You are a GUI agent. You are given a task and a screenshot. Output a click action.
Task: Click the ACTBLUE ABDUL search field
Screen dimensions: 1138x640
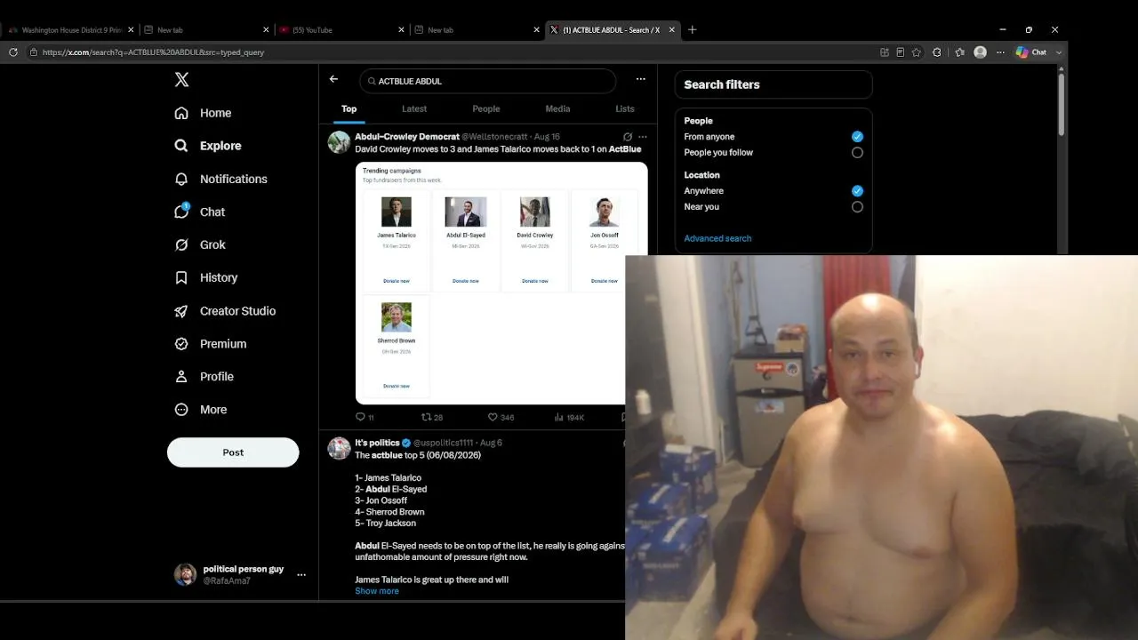487,81
